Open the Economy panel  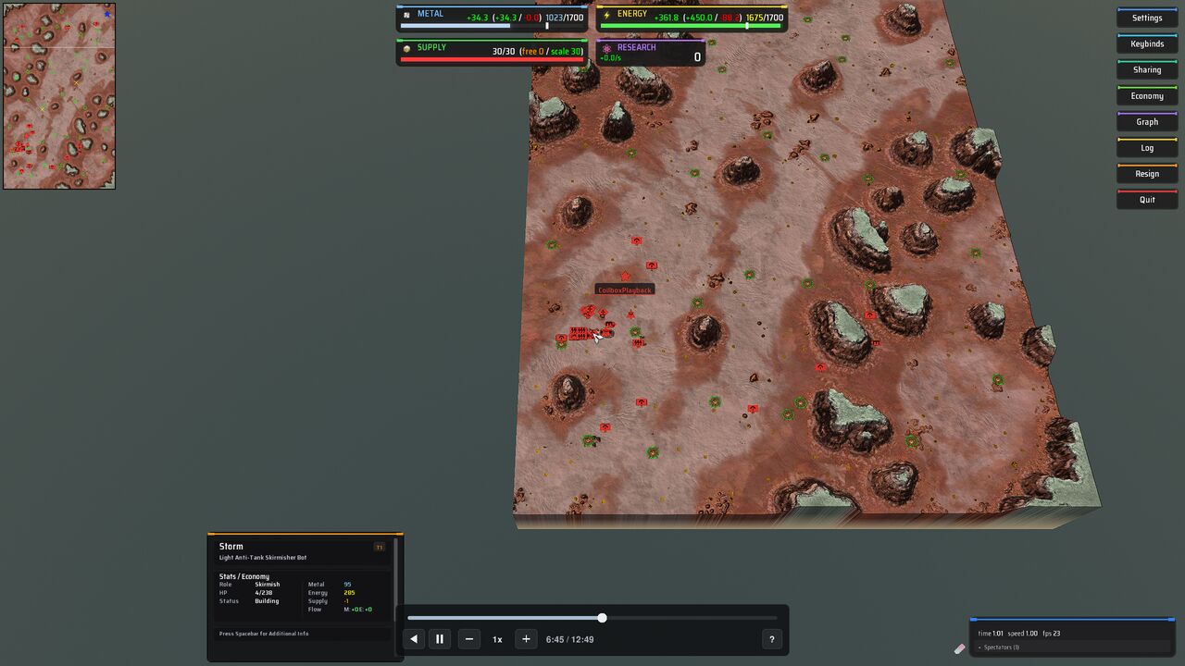point(1147,95)
